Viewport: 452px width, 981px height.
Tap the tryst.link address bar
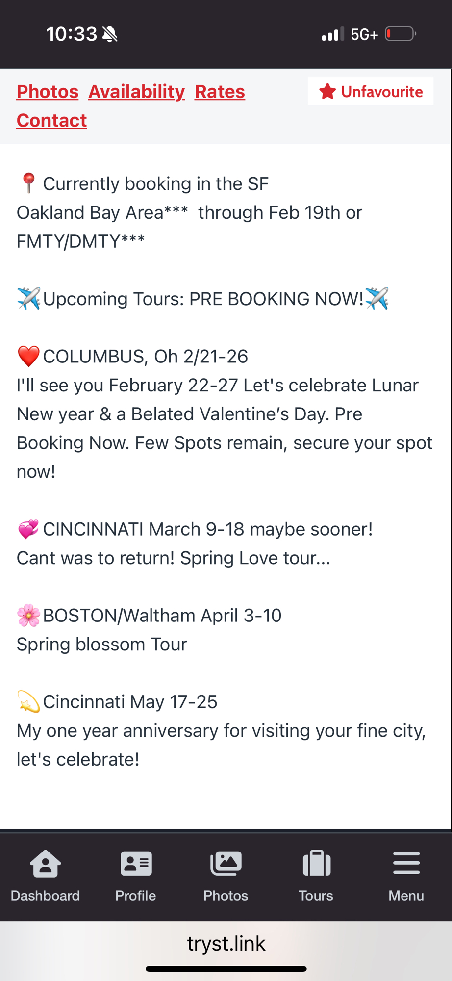click(x=226, y=943)
